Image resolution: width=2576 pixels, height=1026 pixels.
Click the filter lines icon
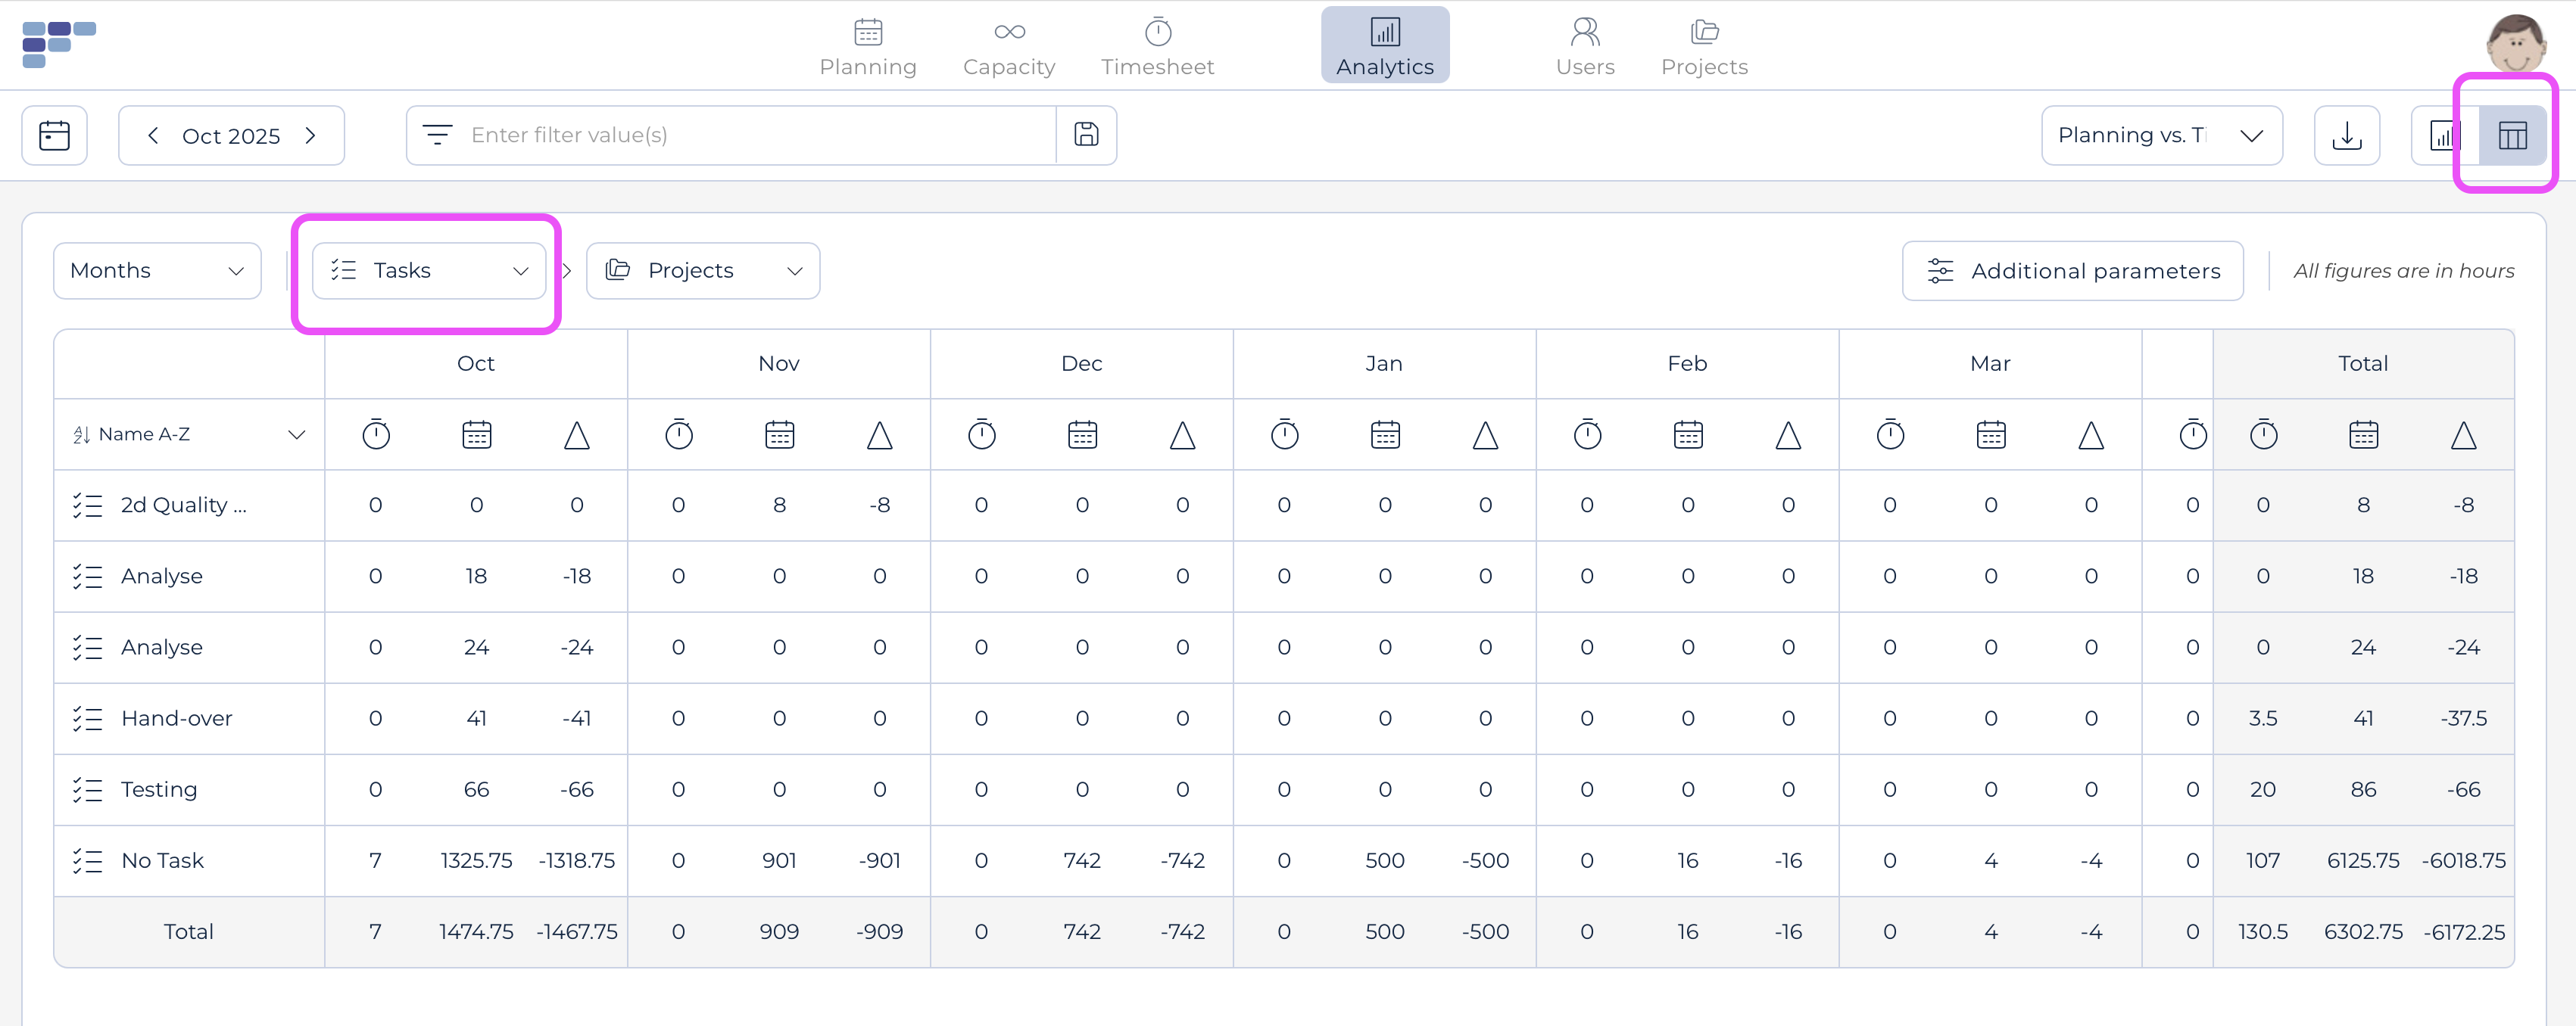pyautogui.click(x=437, y=135)
